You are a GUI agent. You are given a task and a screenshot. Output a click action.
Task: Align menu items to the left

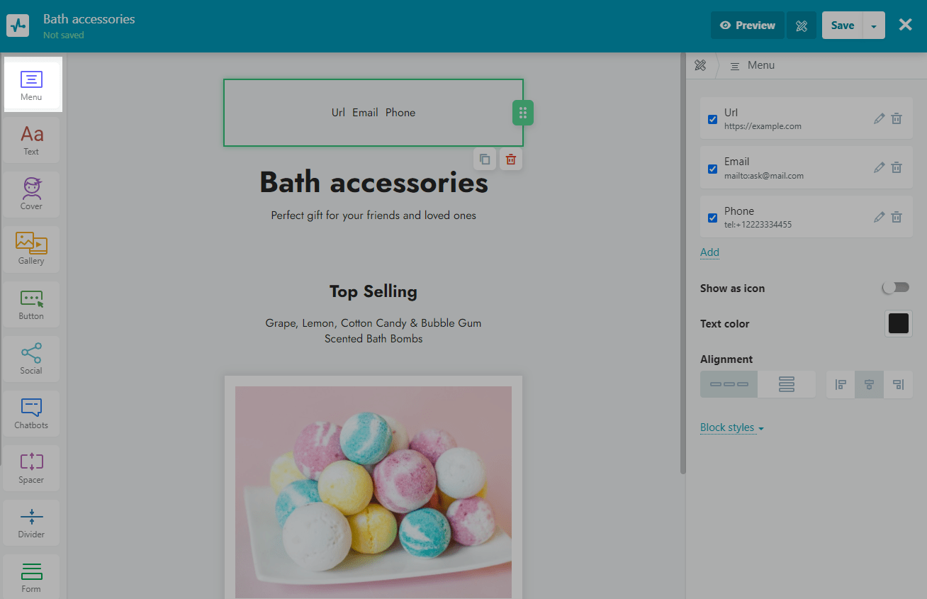[841, 384]
